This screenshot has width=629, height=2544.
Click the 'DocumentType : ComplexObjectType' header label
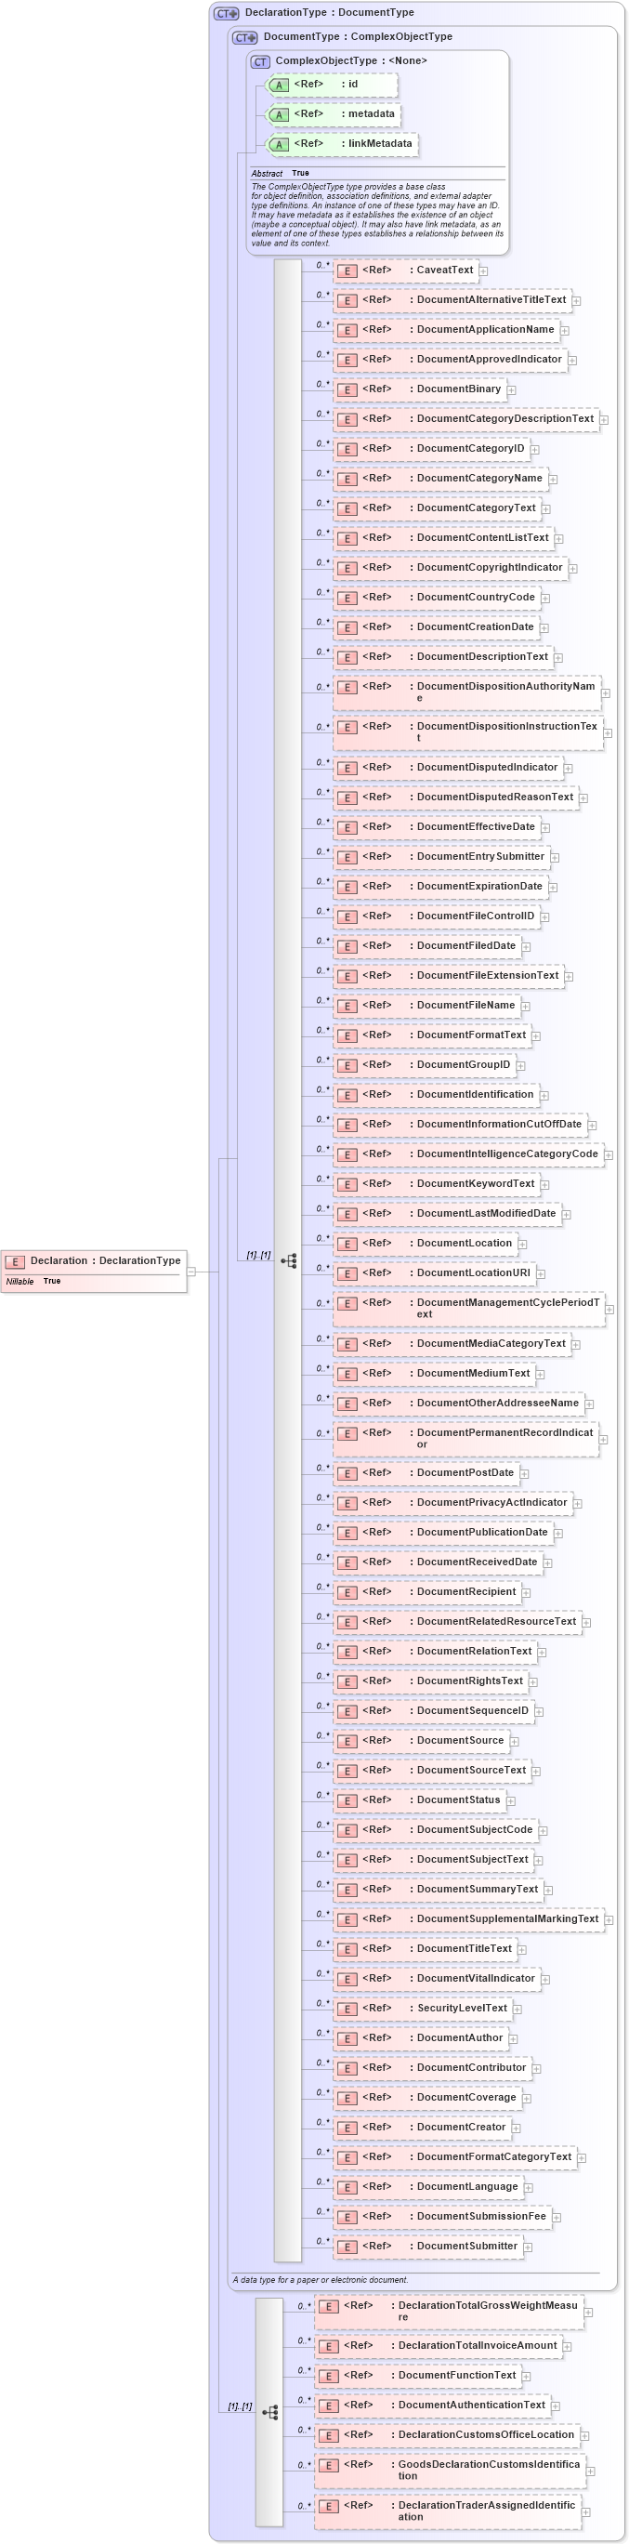(x=358, y=36)
